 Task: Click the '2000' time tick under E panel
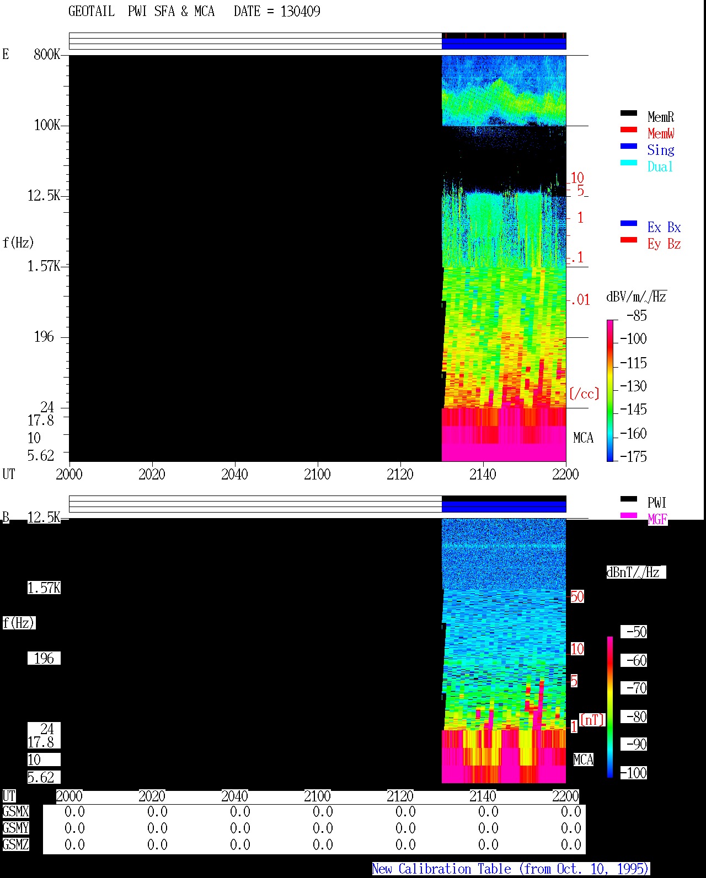tap(69, 474)
